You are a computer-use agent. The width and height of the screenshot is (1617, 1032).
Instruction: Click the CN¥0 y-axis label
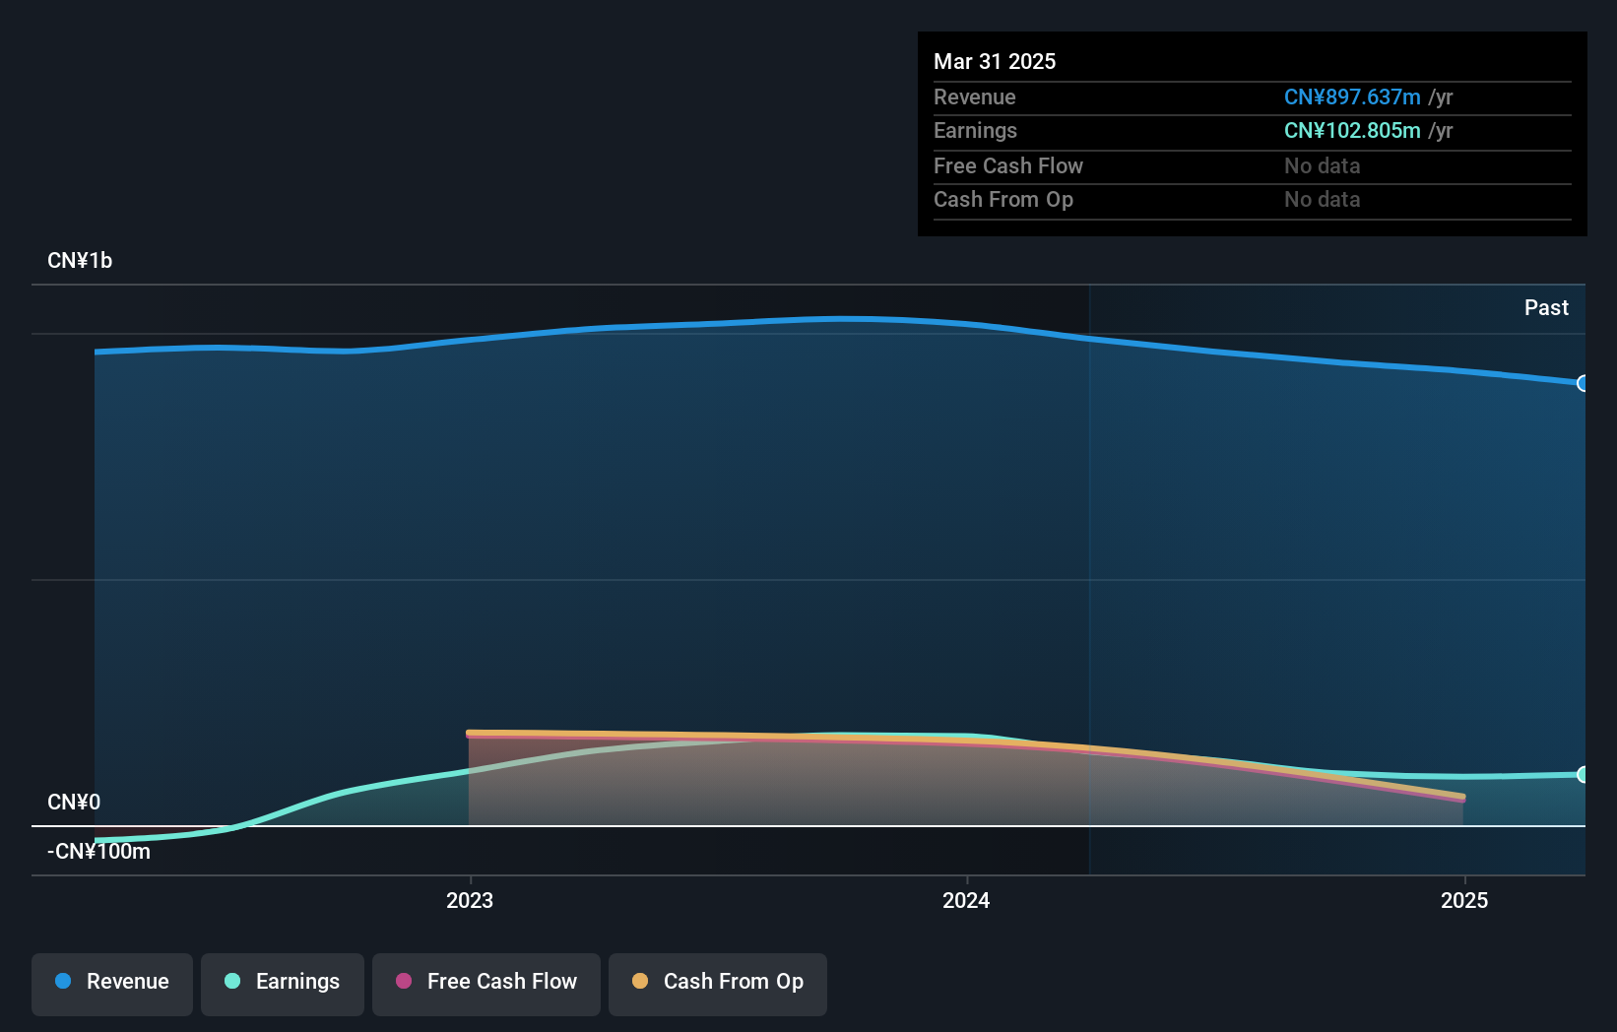tap(74, 802)
